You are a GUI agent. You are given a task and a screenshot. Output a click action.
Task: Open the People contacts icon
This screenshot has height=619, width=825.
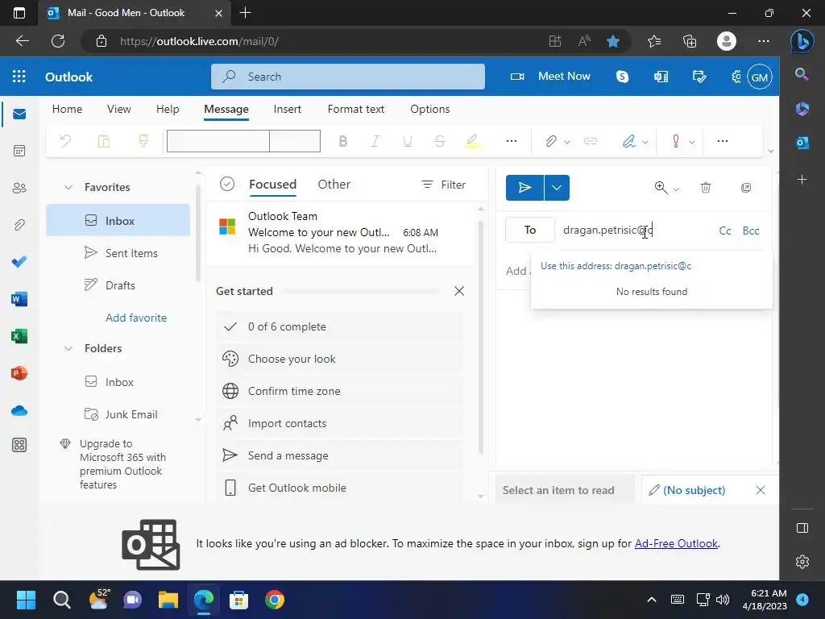point(19,188)
